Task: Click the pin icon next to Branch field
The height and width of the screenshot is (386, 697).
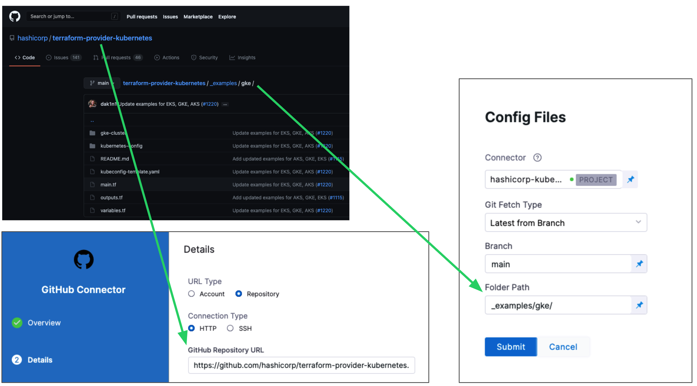Action: pos(639,264)
